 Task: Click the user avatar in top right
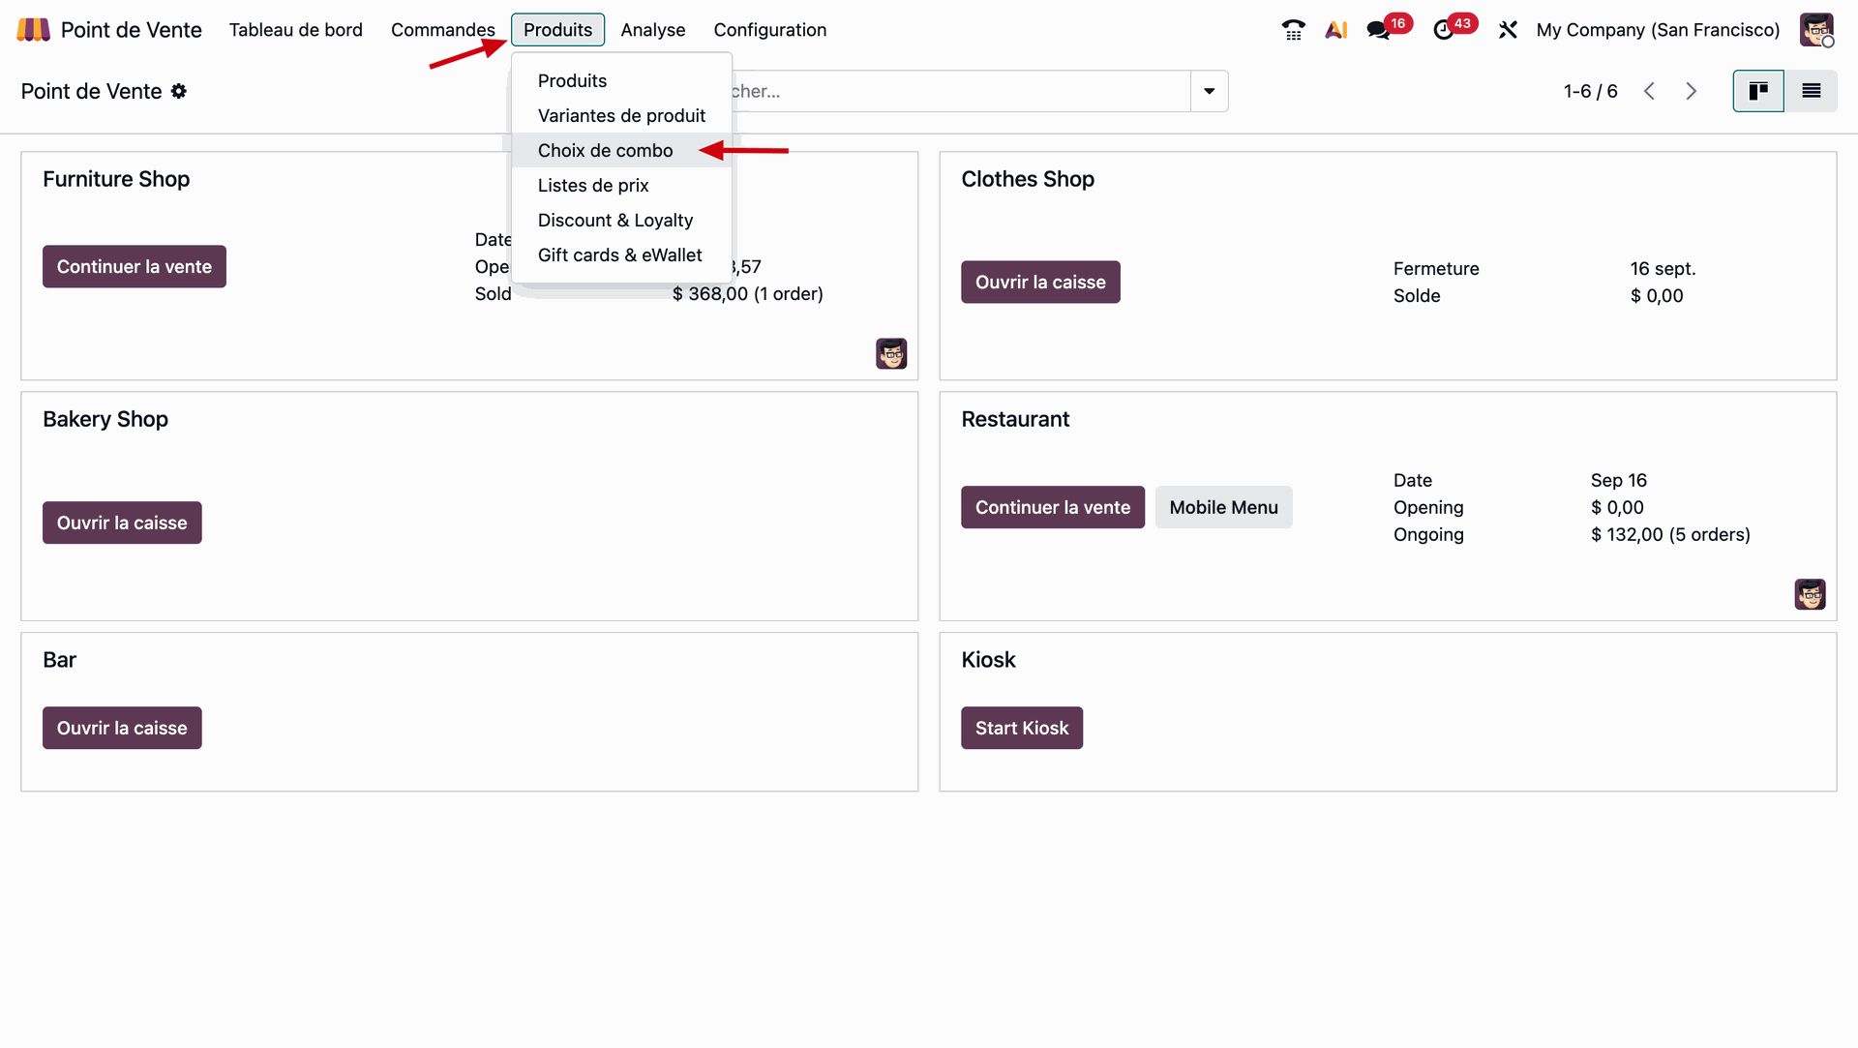(1816, 30)
